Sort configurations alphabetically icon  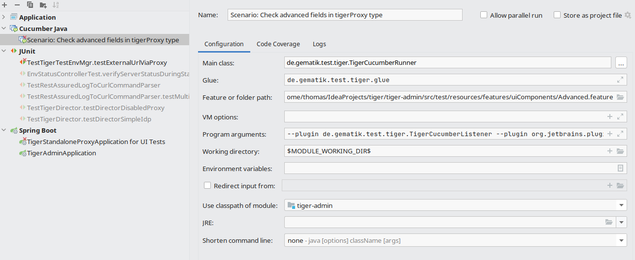coord(56,5)
